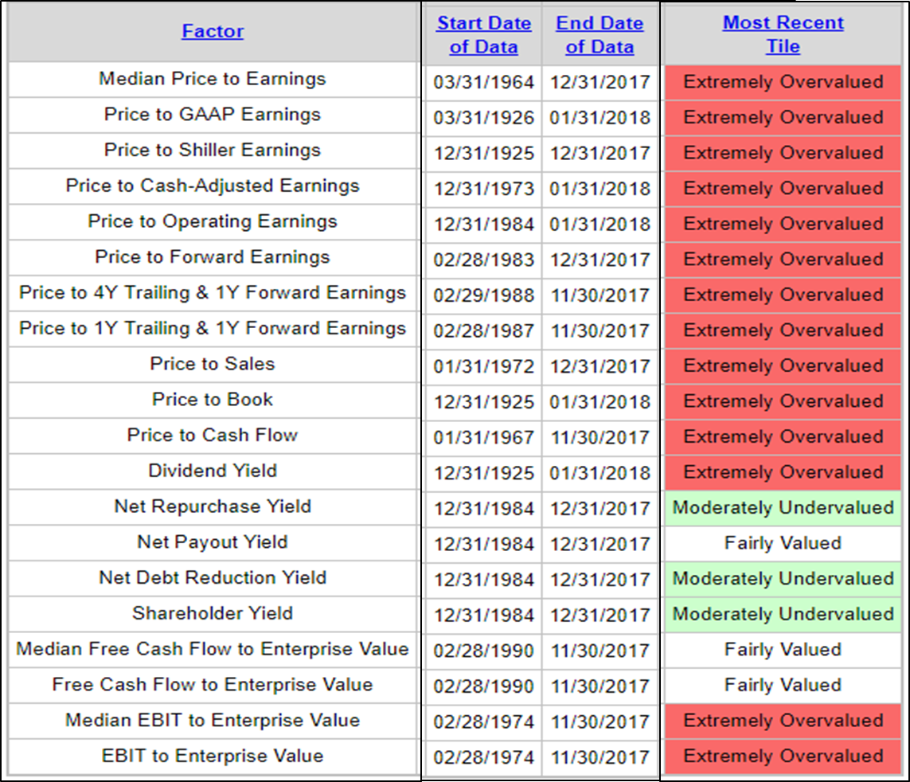Select the EBIT to Enterprise Value factor cell
The height and width of the screenshot is (782, 910).
pos(213,757)
